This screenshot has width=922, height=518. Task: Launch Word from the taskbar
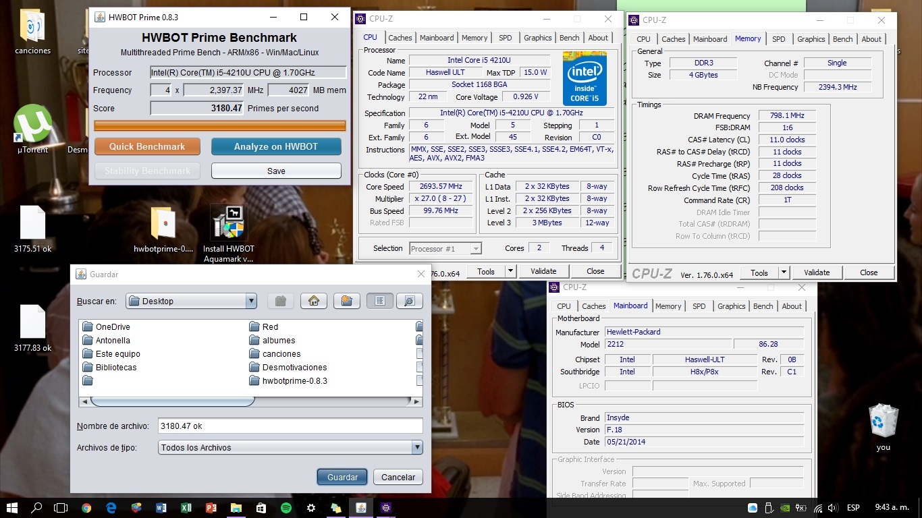click(x=161, y=507)
